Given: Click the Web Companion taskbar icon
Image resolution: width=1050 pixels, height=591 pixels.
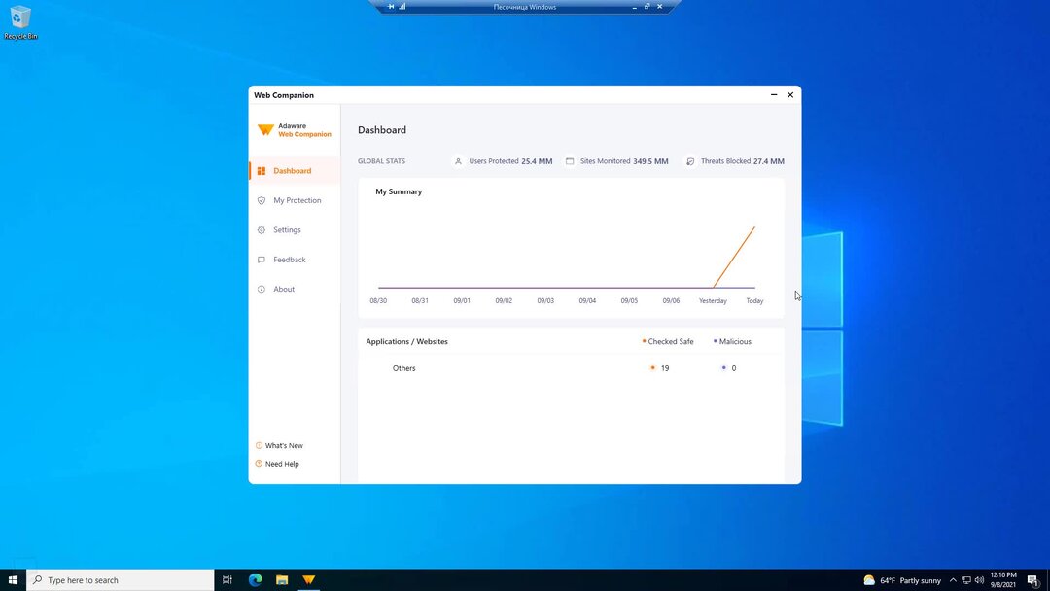Looking at the screenshot, I should point(309,579).
